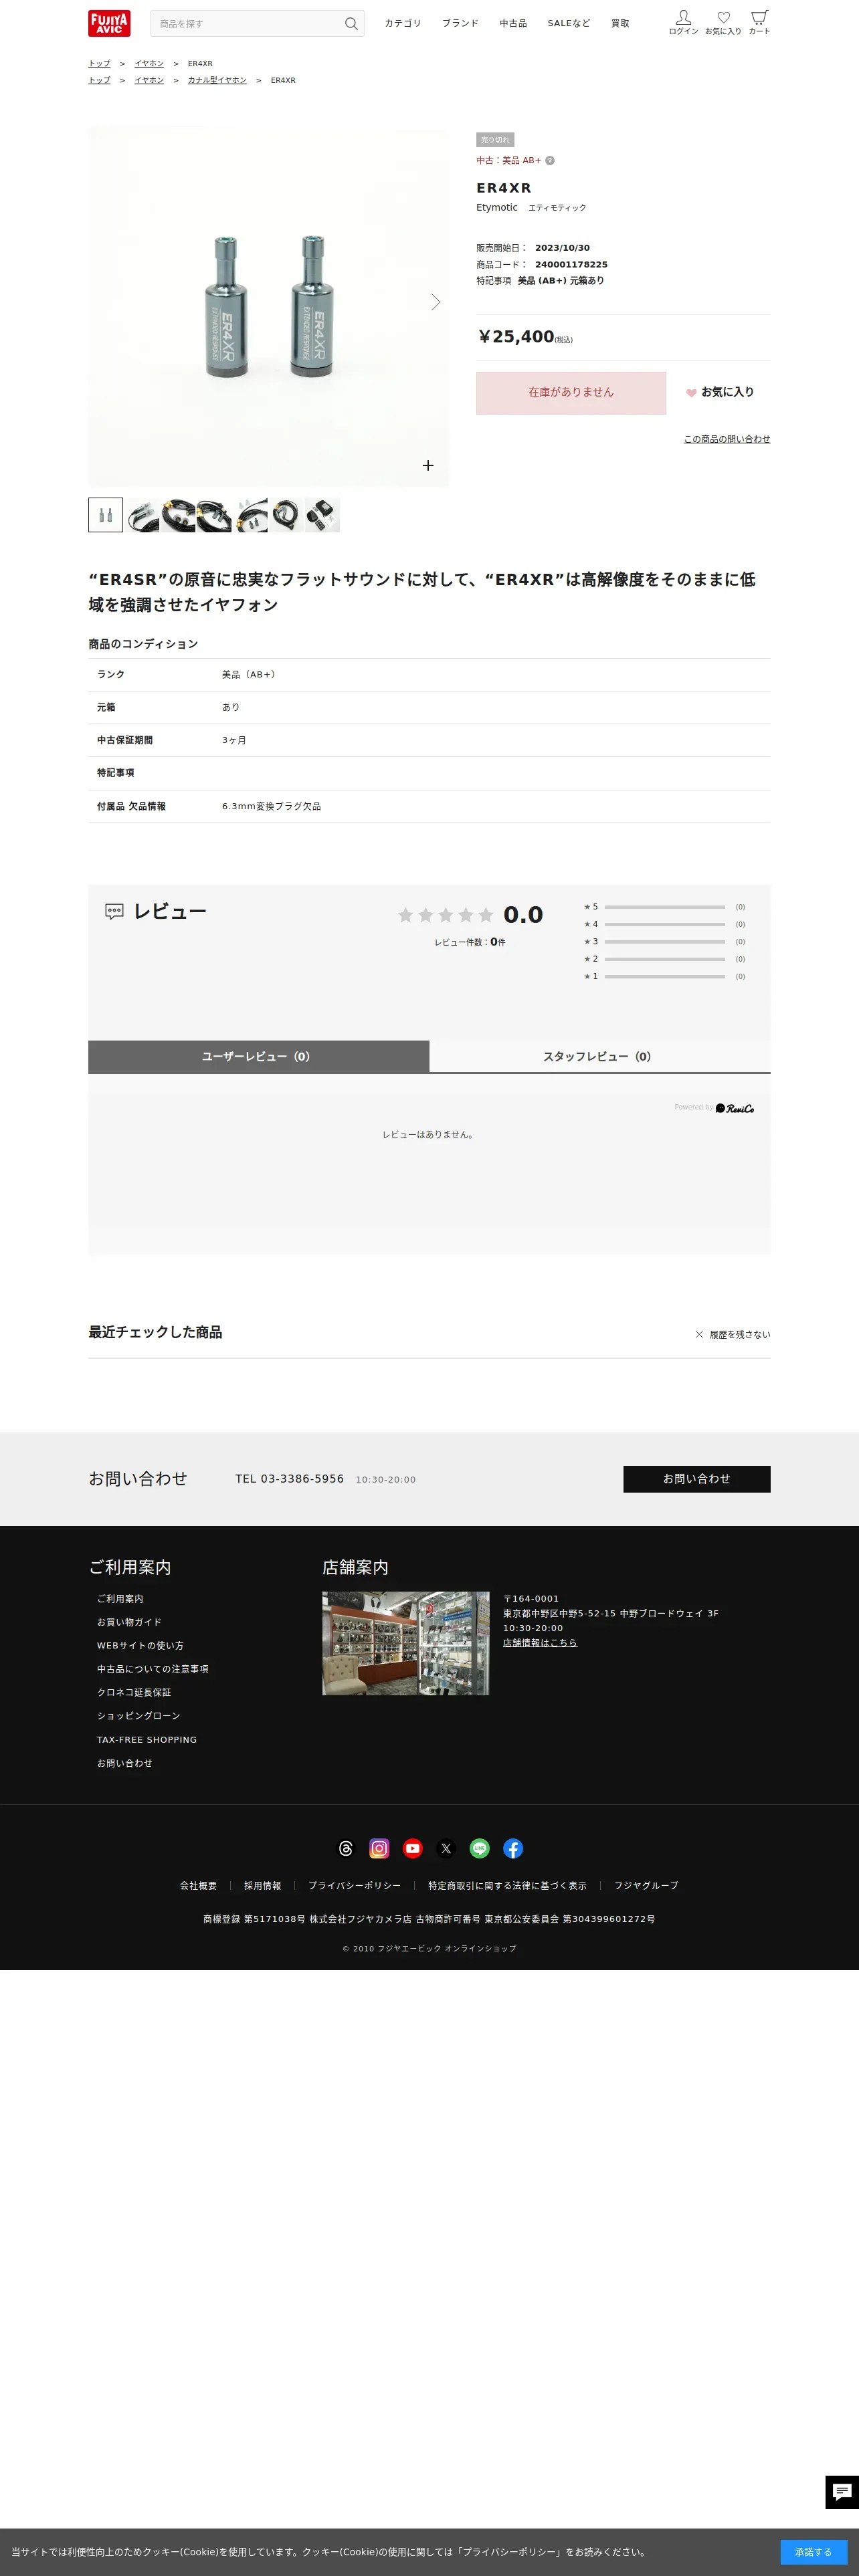
Task: Click the ReviCo logo
Action: click(x=735, y=1108)
